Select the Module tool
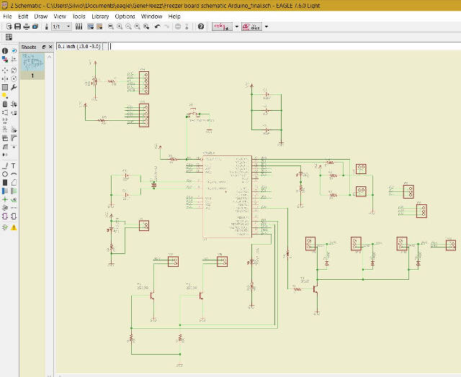Screen dimensions: 461x377 [5, 217]
